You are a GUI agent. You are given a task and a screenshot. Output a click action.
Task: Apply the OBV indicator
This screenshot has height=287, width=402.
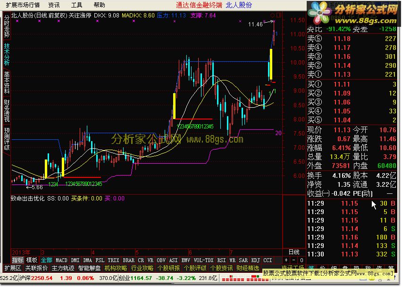(x=161, y=260)
